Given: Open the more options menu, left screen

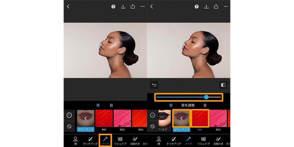Looking at the screenshot, I should [143, 7].
